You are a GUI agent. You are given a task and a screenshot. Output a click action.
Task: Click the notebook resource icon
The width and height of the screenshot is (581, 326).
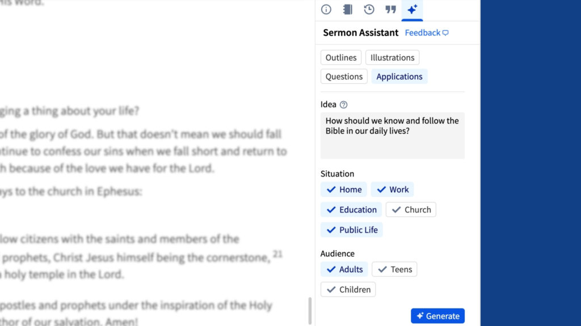(347, 10)
